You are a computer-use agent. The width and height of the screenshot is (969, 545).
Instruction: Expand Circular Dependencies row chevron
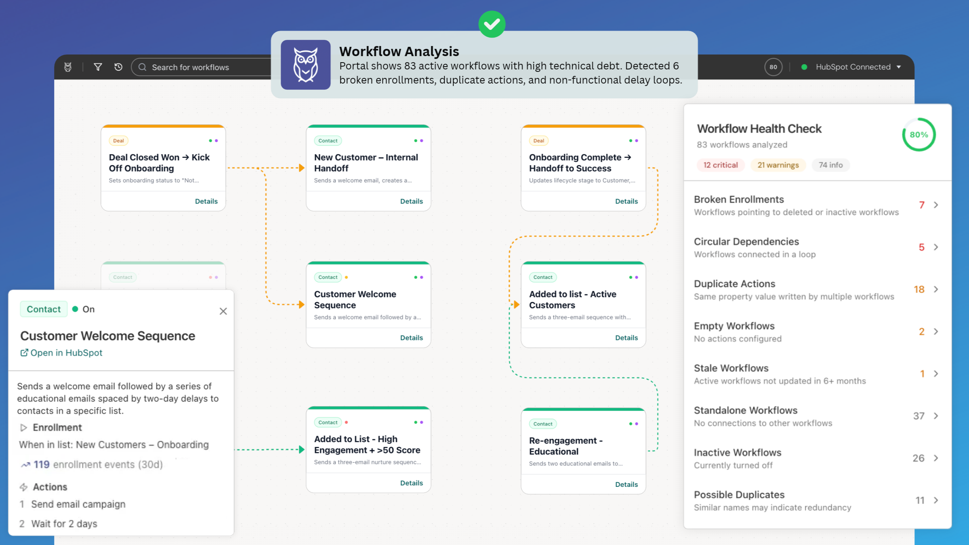coord(936,247)
